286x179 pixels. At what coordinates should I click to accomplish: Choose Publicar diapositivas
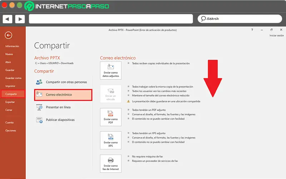(63, 120)
